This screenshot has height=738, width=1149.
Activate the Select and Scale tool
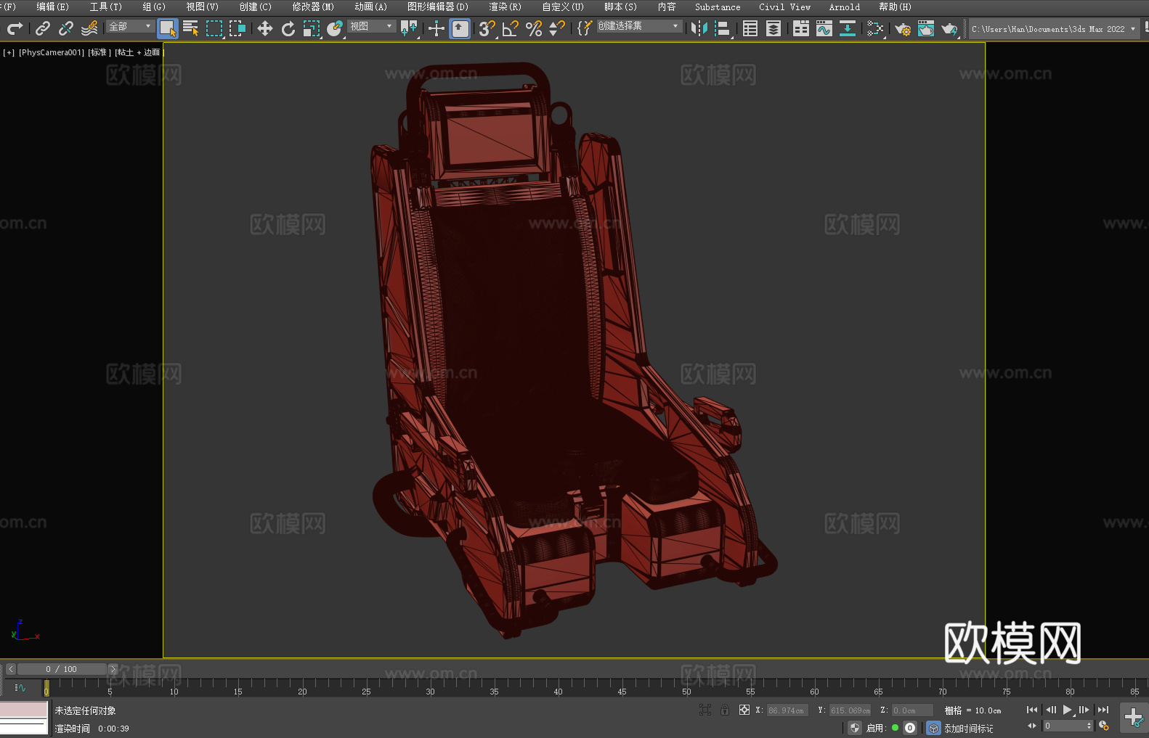pos(312,28)
